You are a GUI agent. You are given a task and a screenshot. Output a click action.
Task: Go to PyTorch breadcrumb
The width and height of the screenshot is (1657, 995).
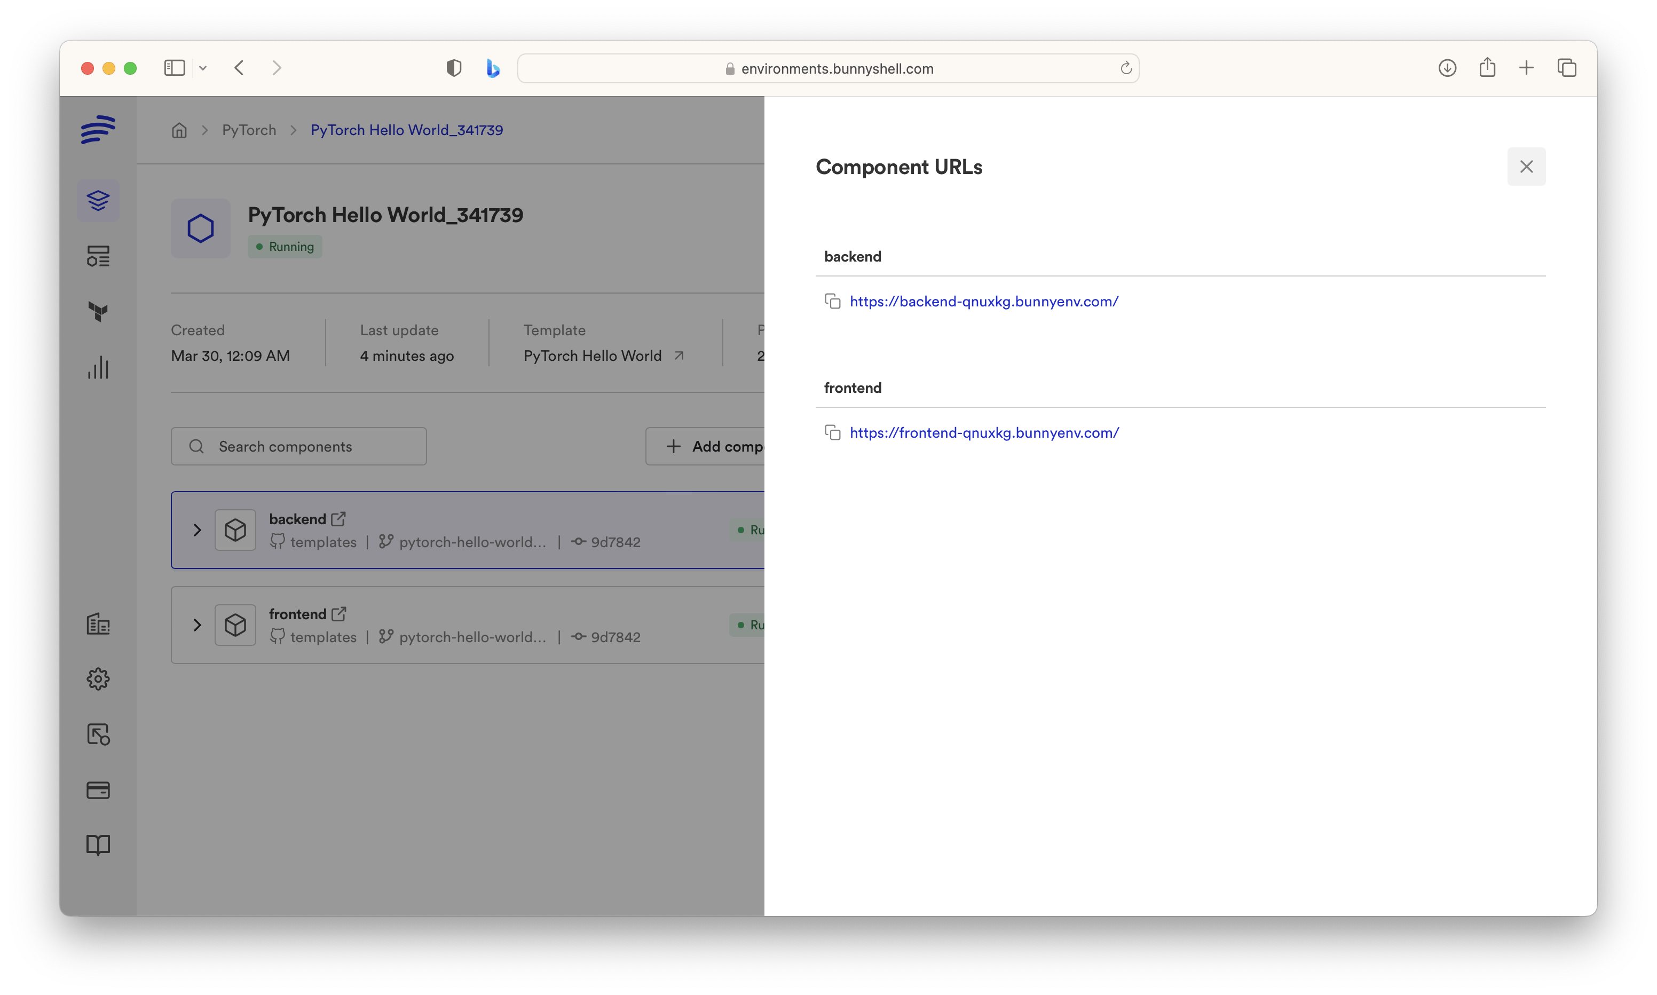[249, 130]
